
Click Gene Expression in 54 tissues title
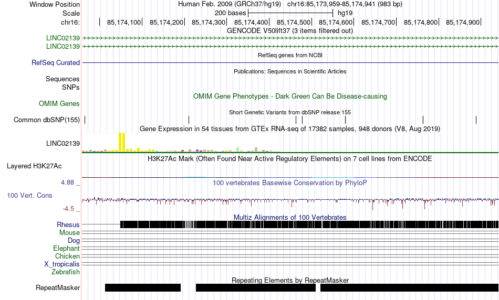click(290, 128)
